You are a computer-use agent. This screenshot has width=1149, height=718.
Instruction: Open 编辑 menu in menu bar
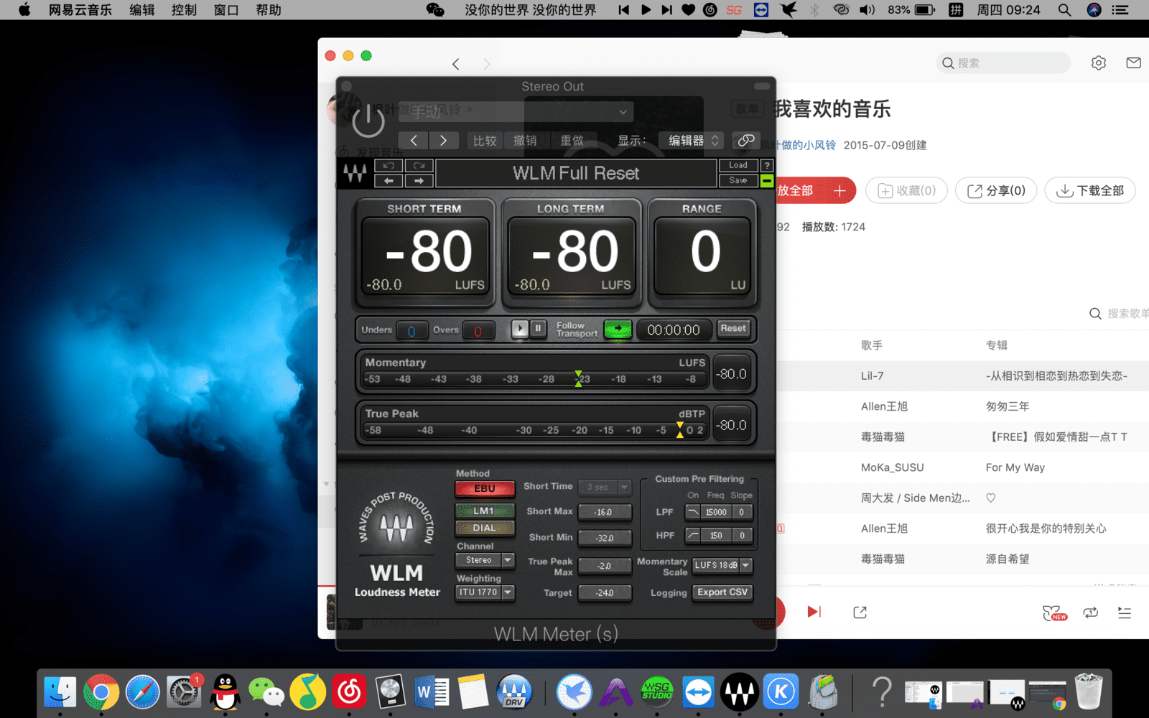click(142, 10)
